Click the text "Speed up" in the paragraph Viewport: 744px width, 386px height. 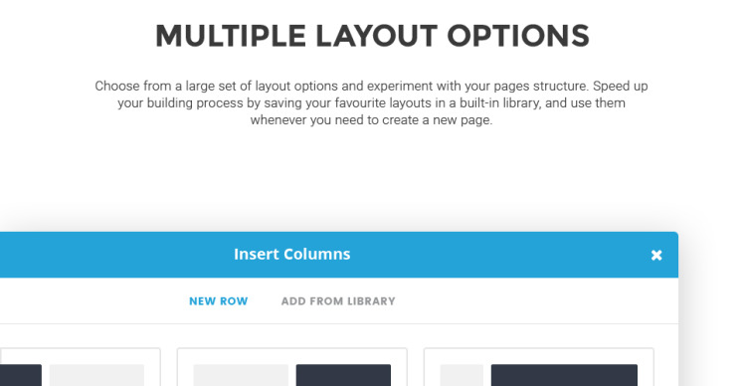tap(620, 86)
